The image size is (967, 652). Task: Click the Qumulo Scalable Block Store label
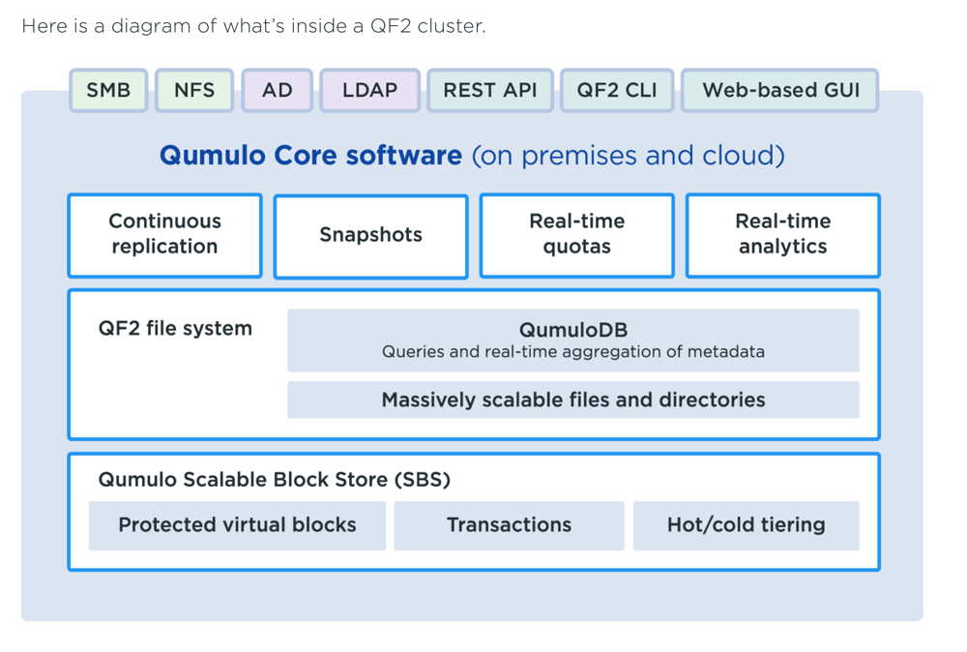point(275,479)
